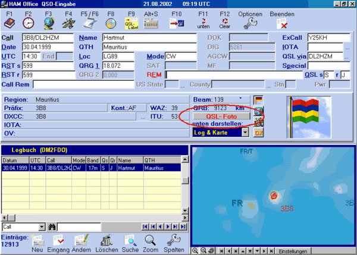Click the Datum column header
This screenshot has height=255, width=357.
click(x=15, y=160)
